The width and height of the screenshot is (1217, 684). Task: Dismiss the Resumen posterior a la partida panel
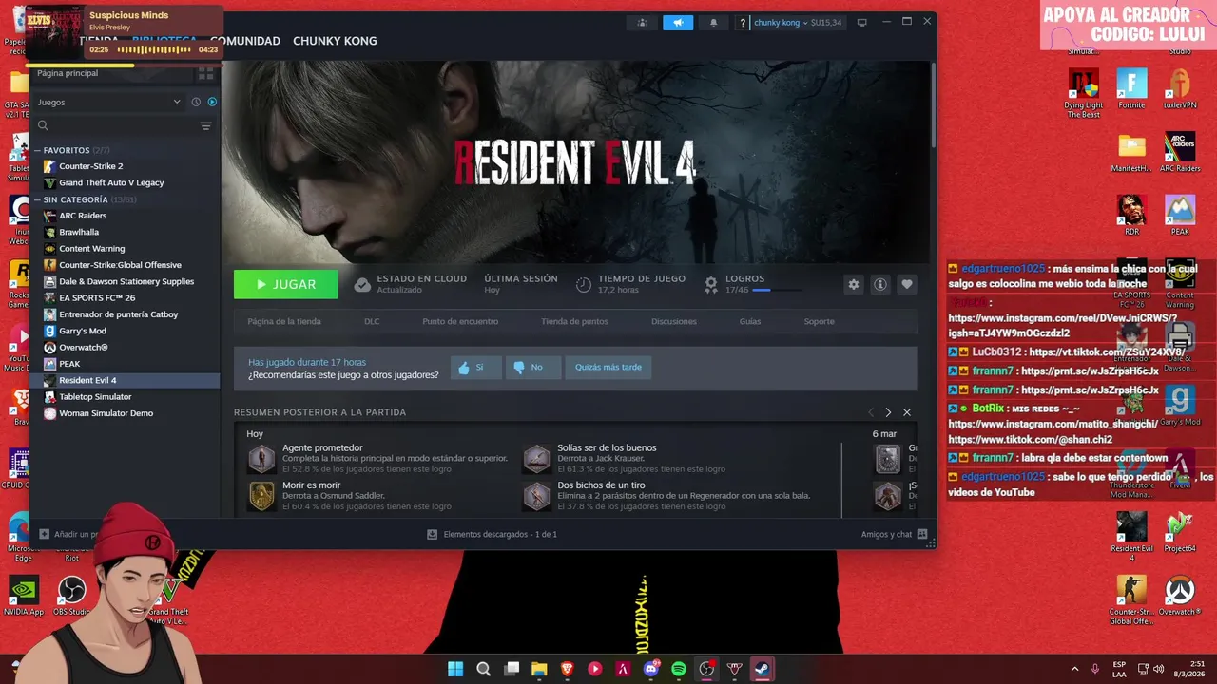pos(907,412)
